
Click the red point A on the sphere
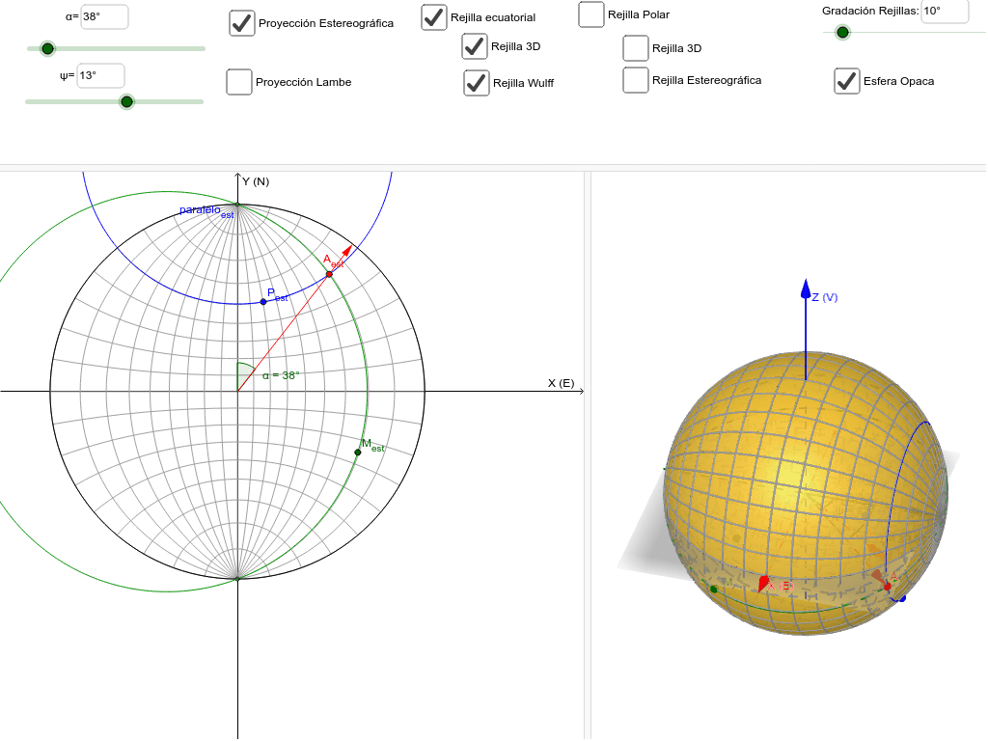888,587
